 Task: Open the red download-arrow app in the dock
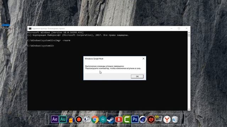(119, 120)
